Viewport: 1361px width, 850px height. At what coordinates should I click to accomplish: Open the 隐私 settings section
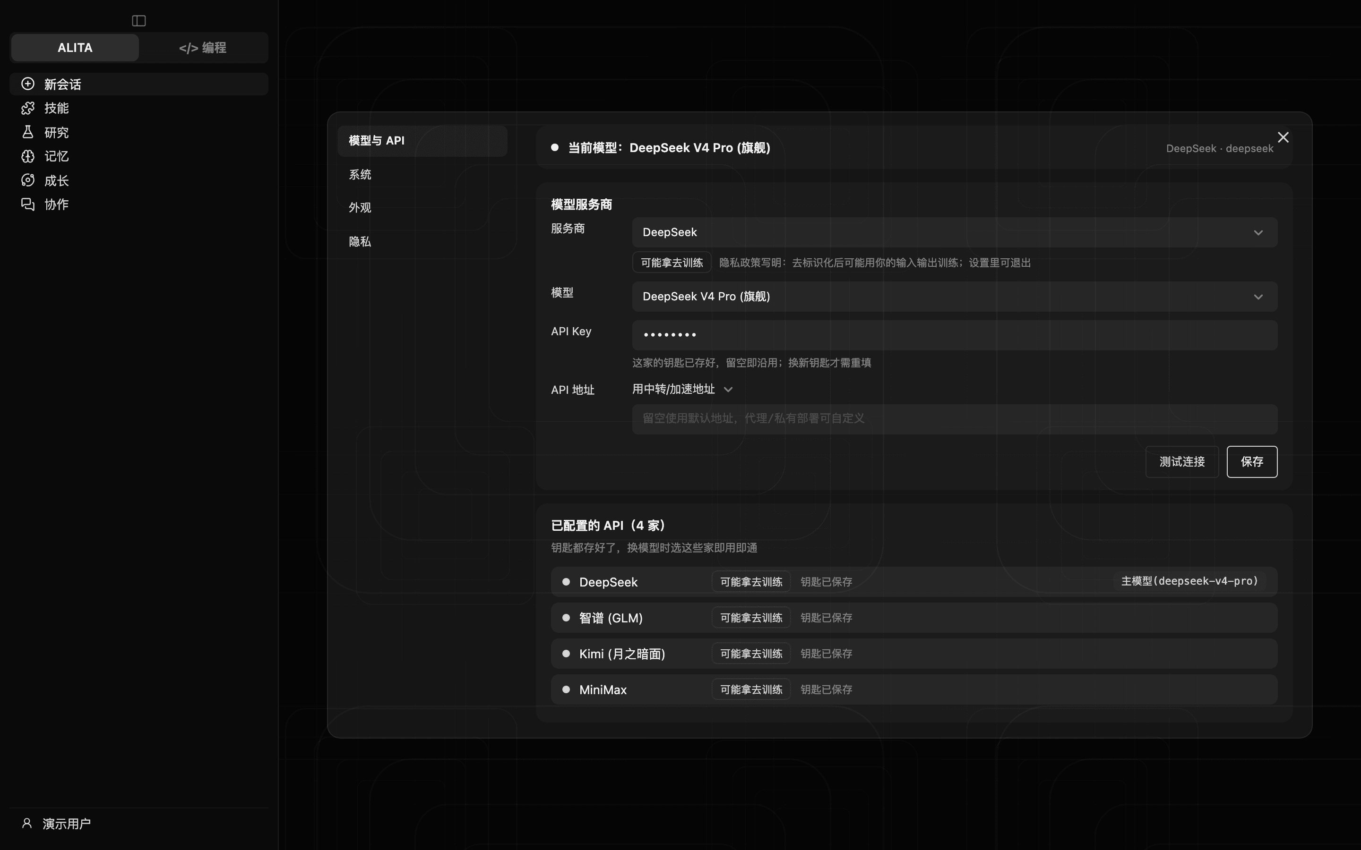click(422, 241)
